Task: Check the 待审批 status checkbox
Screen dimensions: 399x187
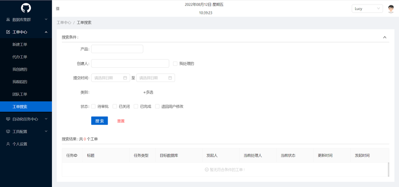Action: (93, 106)
